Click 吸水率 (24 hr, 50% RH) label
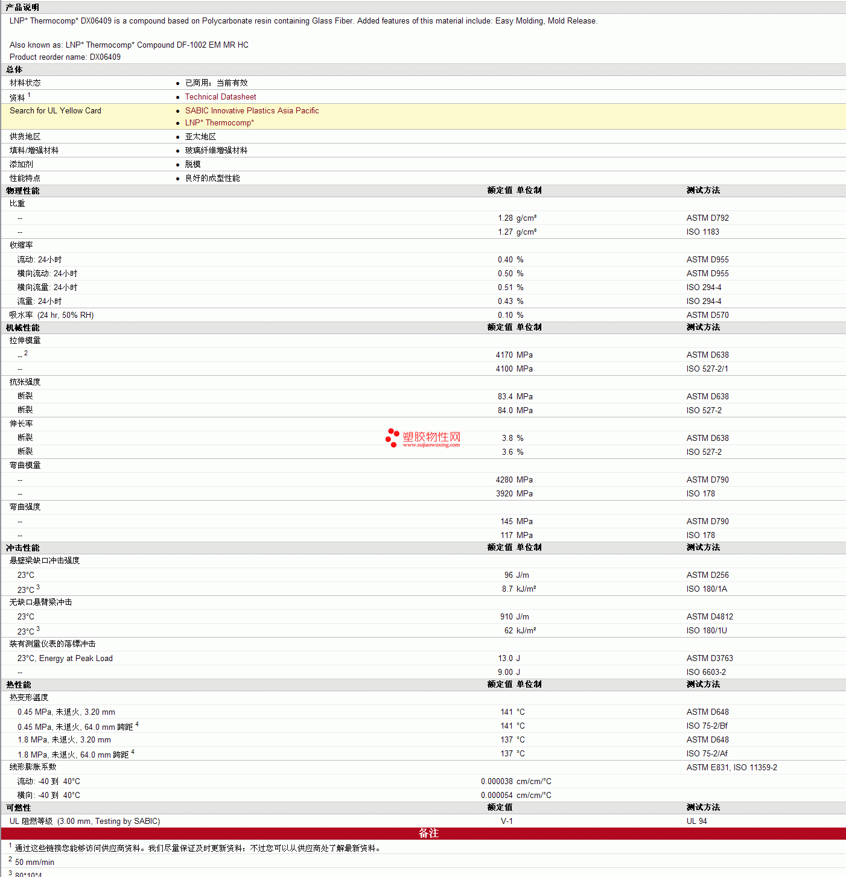 pos(51,315)
